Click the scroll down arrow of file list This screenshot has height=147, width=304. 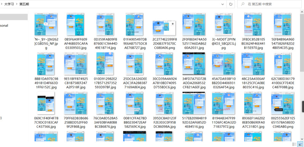click(x=302, y=139)
